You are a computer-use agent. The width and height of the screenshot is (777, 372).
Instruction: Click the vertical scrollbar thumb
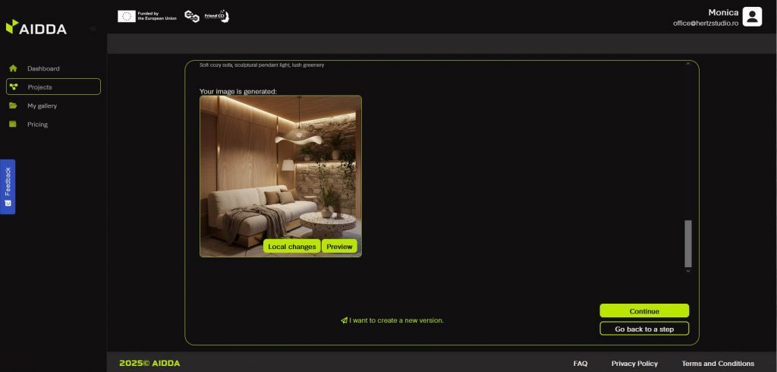688,243
